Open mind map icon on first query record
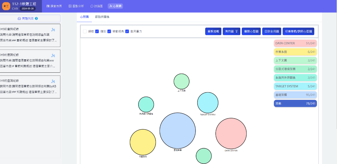 (x=53, y=30)
